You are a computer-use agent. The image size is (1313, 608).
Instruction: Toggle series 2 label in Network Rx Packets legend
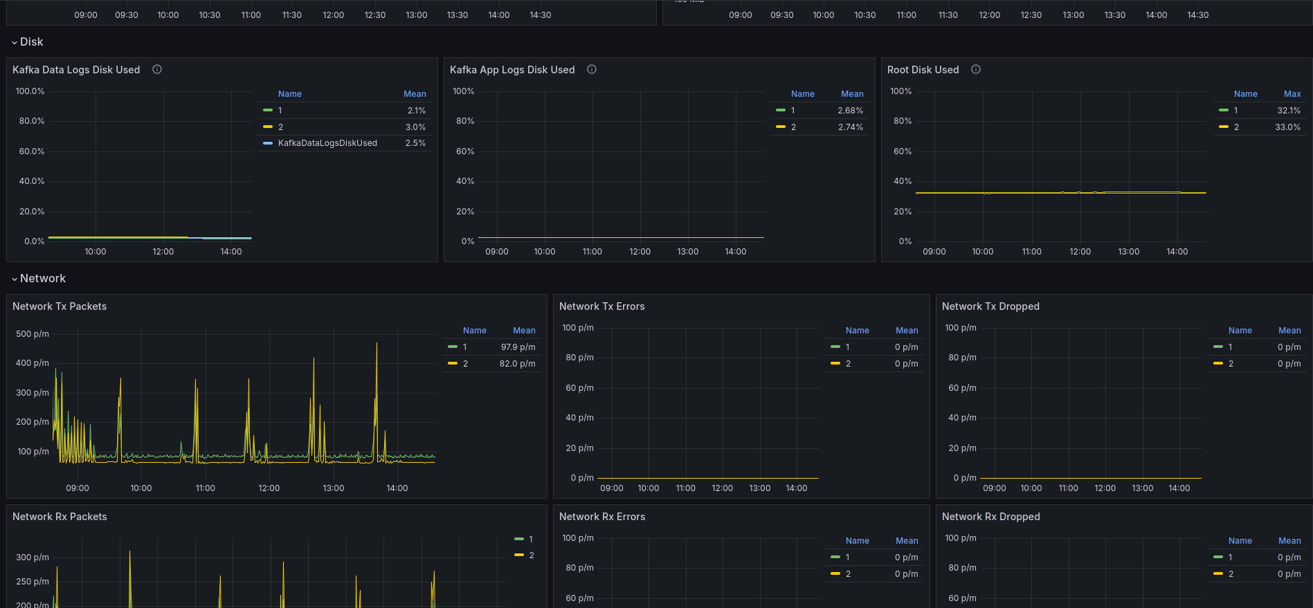[532, 555]
